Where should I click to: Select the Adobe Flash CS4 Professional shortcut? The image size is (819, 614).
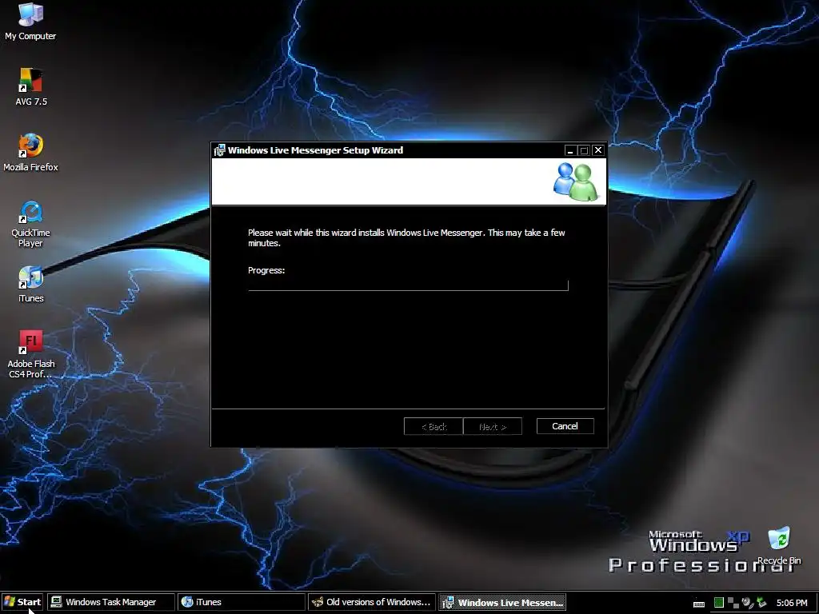[x=31, y=354]
